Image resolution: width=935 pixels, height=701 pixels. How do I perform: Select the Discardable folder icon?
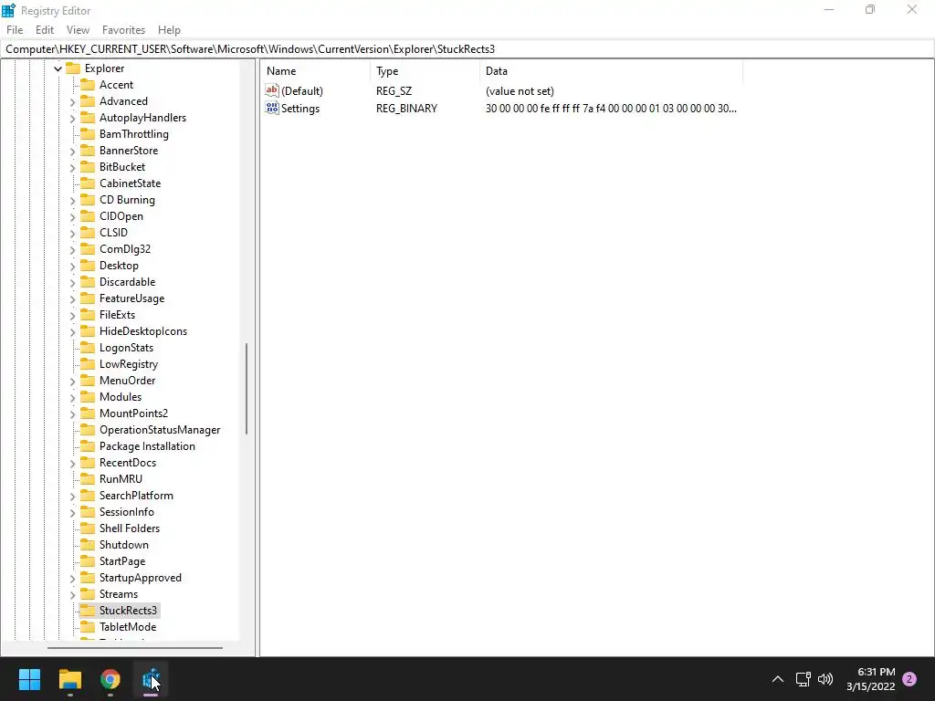tap(88, 282)
